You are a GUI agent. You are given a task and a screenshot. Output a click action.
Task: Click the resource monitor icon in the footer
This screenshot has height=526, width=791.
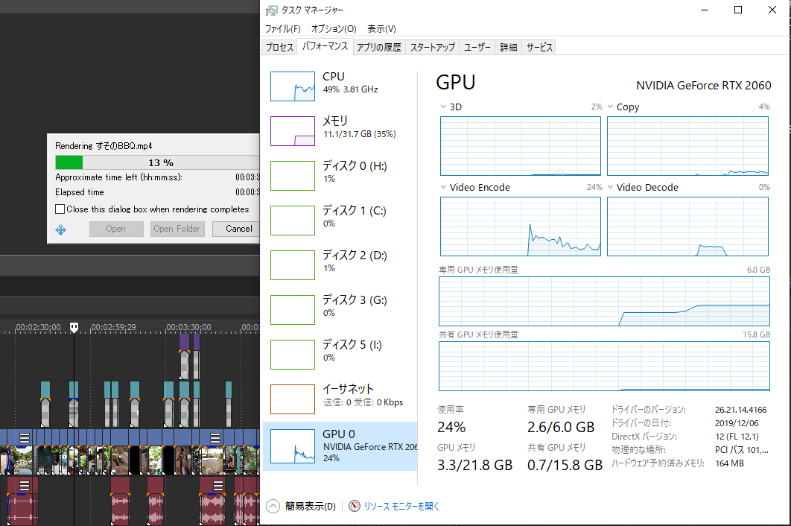(355, 507)
